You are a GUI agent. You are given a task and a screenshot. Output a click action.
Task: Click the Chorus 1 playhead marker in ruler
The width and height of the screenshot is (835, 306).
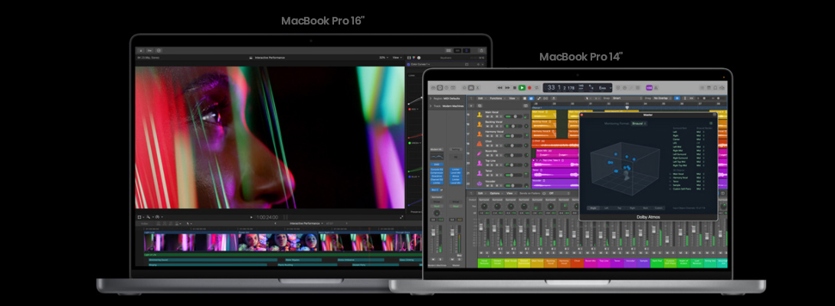coord(627,108)
